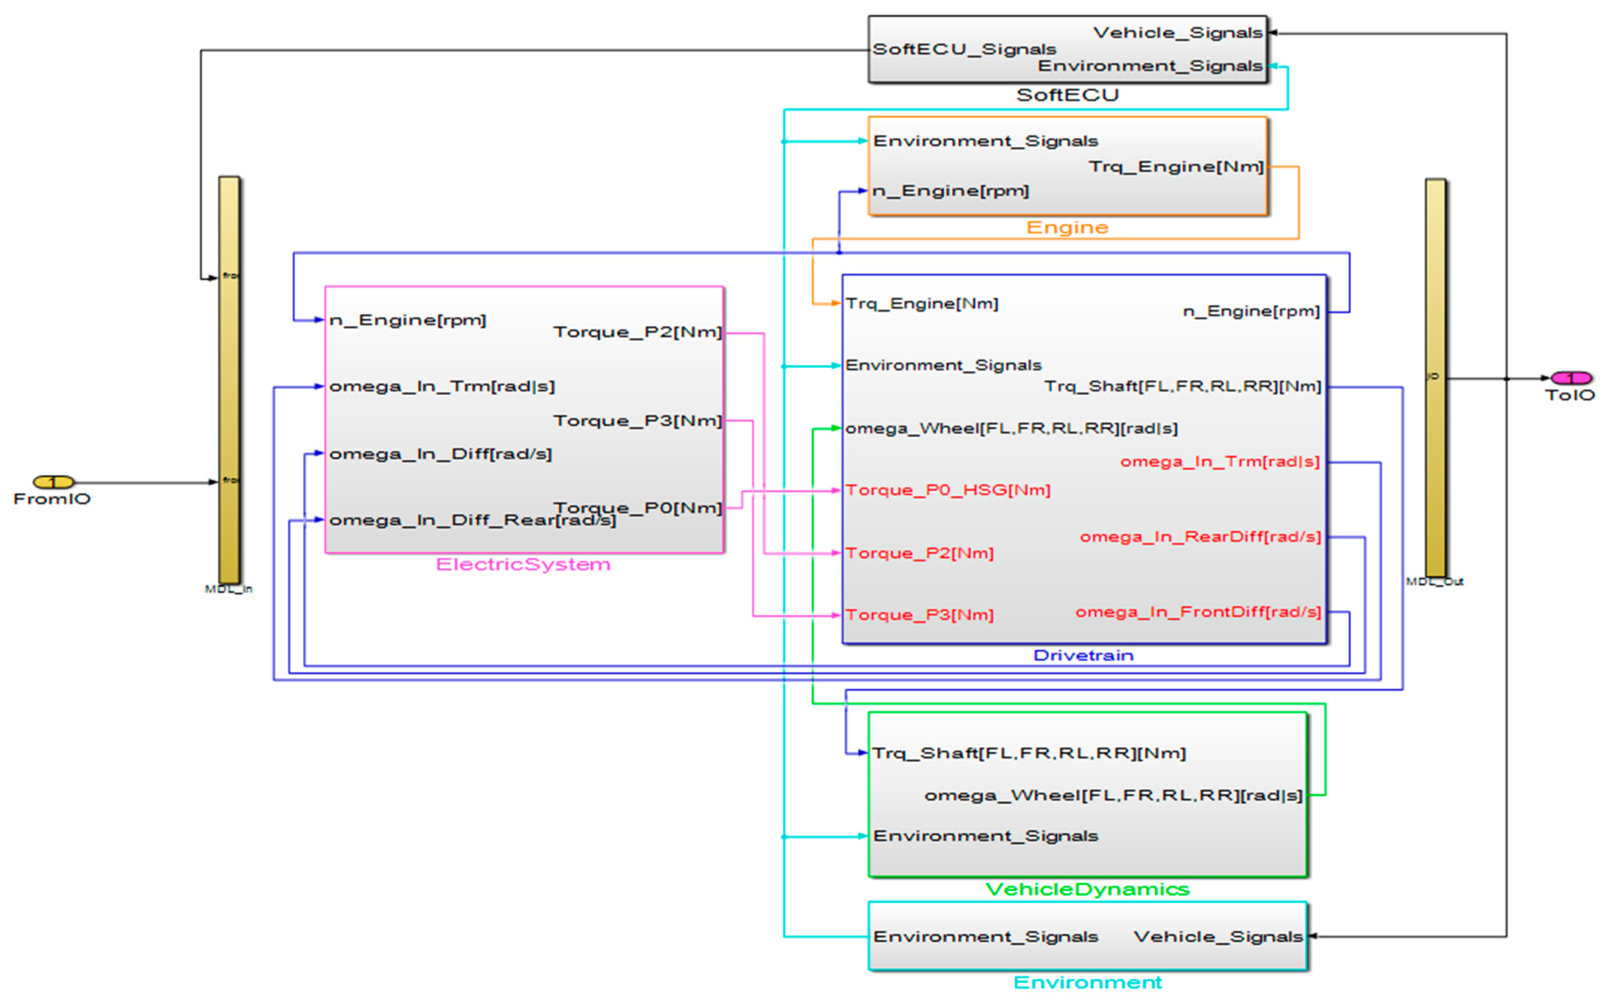Click Vehicle_Signals port on SoftECU
The width and height of the screenshot is (1607, 1001).
[1177, 32]
